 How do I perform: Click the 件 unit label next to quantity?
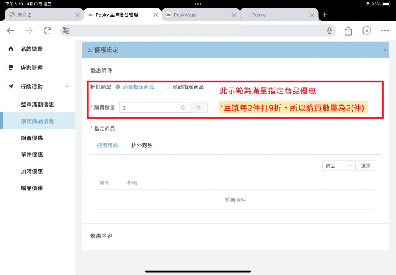click(198, 108)
